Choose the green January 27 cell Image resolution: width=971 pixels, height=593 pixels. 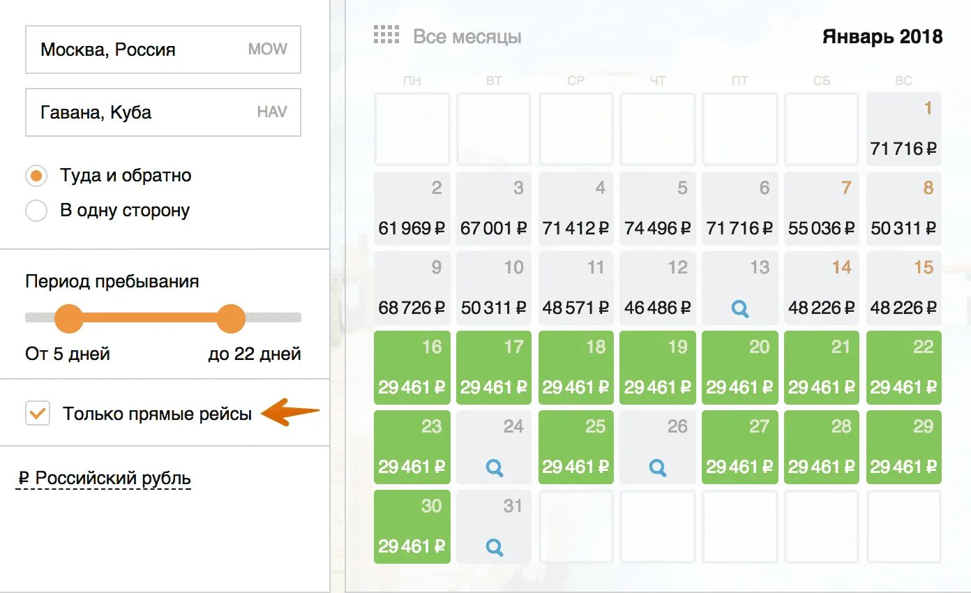tap(740, 447)
